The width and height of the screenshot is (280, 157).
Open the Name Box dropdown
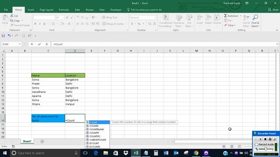20,44
